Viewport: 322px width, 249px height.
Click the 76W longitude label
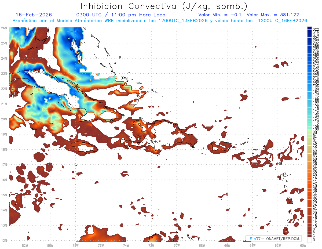tap(101, 246)
